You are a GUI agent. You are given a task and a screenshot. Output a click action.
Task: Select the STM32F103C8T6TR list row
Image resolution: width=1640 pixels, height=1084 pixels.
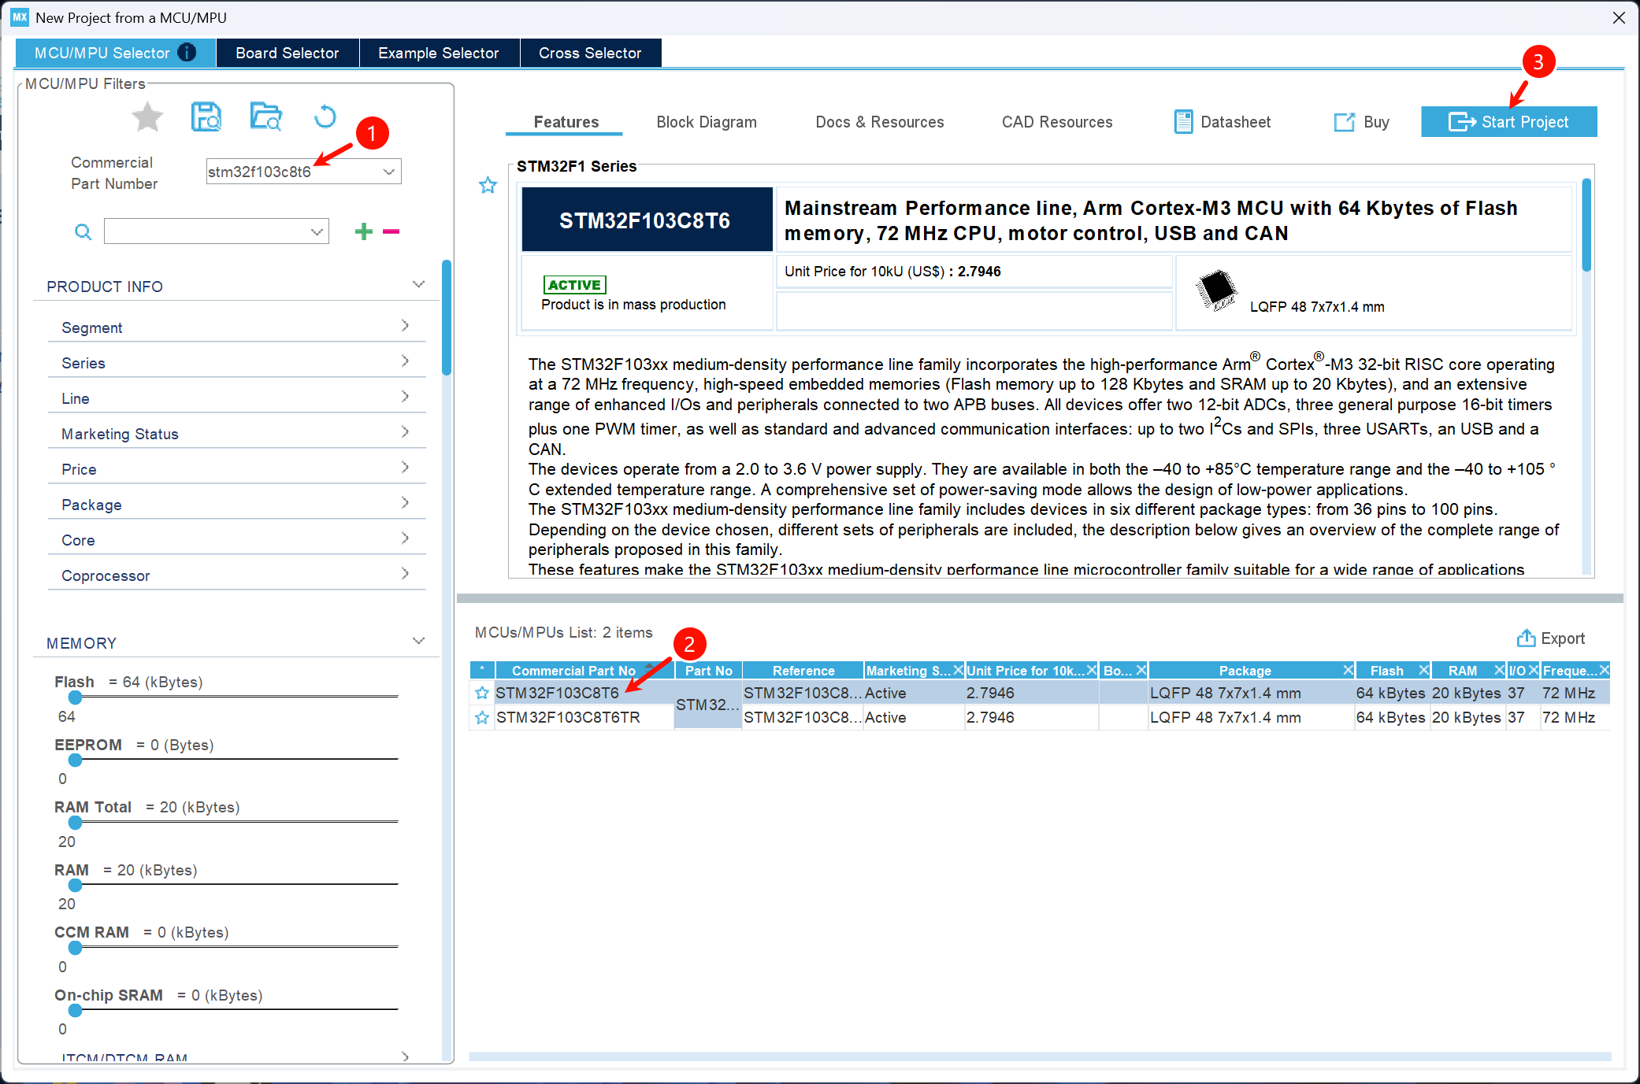1040,717
